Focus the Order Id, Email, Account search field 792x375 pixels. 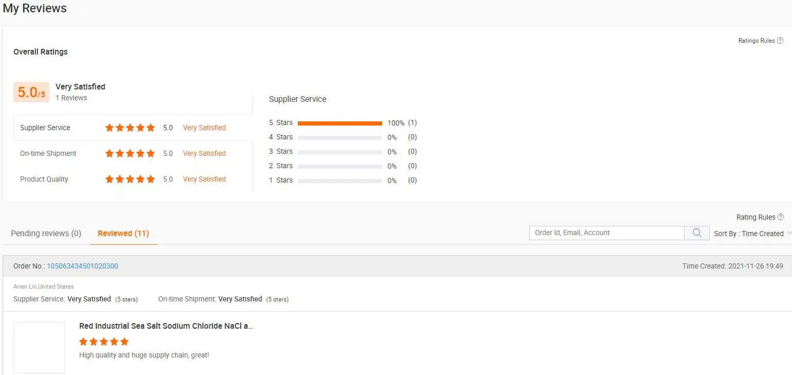tap(606, 233)
